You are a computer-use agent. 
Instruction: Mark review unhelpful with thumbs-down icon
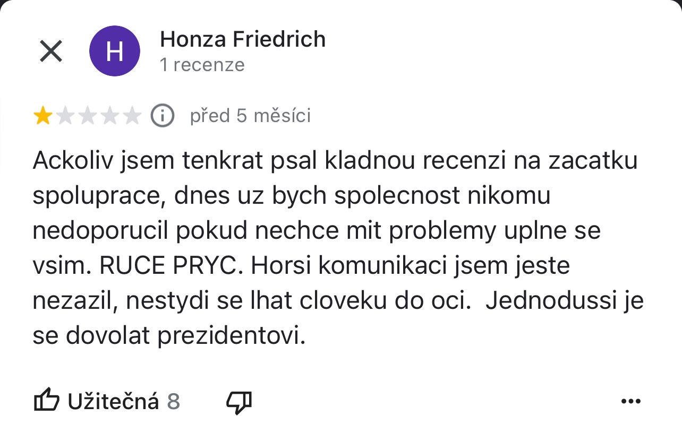point(239,403)
